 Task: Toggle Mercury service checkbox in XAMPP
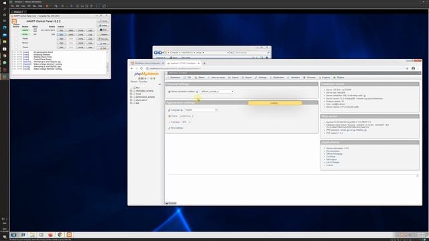pyautogui.click(x=16, y=43)
